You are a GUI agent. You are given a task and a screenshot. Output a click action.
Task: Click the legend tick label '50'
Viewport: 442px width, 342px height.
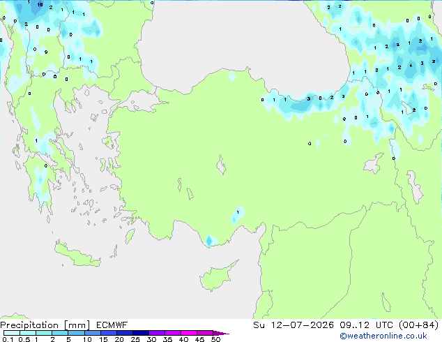(215, 339)
